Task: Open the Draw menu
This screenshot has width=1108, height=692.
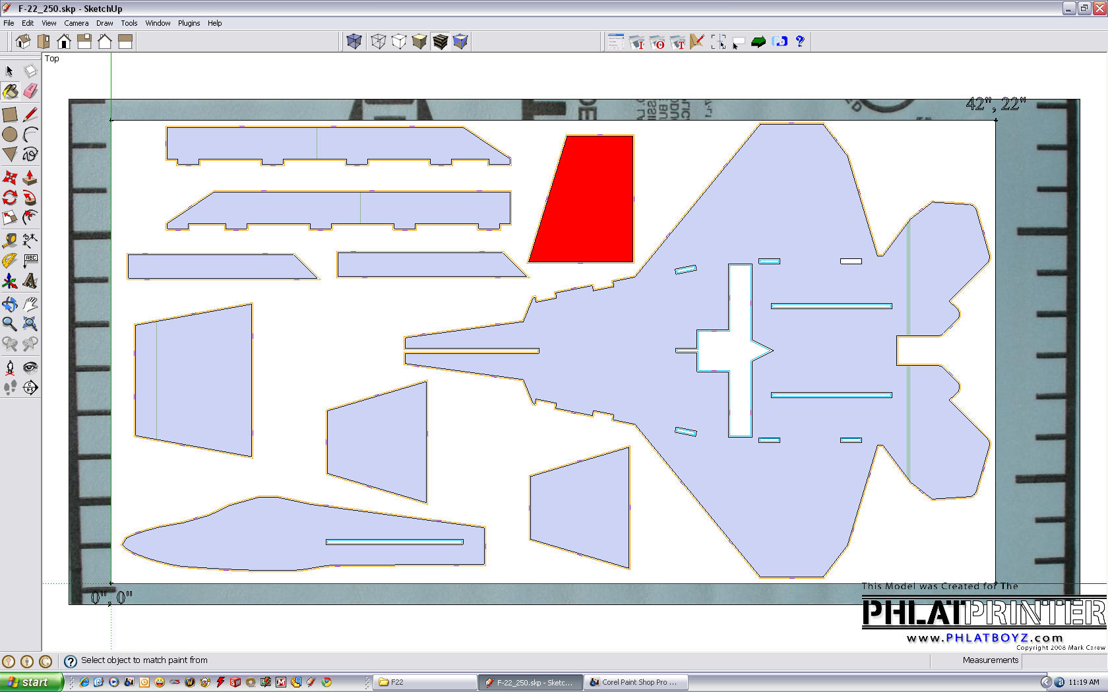Action: tap(104, 23)
